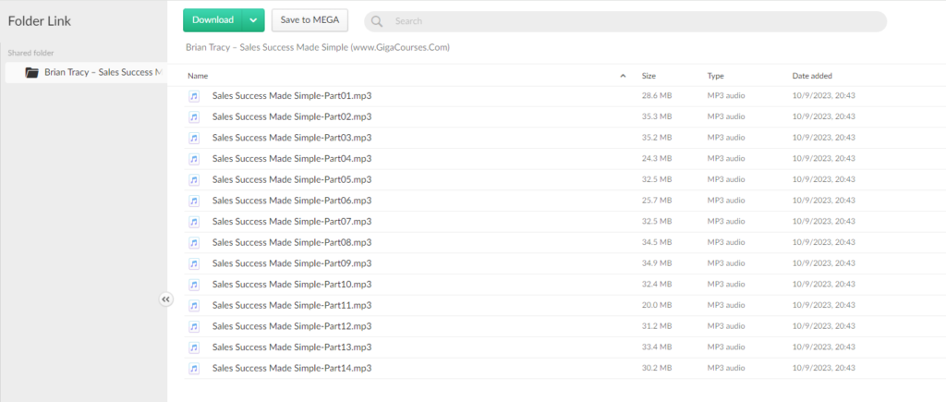Open the Download dropdown arrow
Screen dimensions: 946x402
[x=253, y=20]
